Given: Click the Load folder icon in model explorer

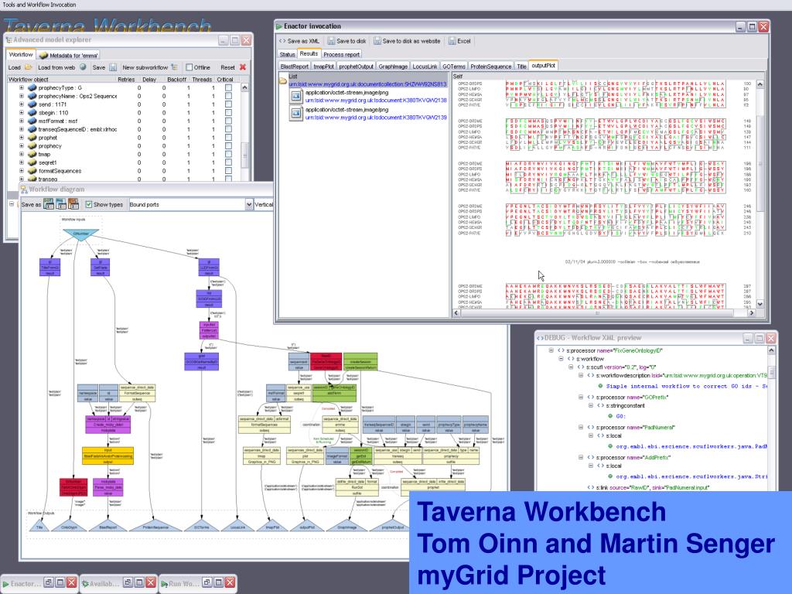Looking at the screenshot, I should coord(29,67).
